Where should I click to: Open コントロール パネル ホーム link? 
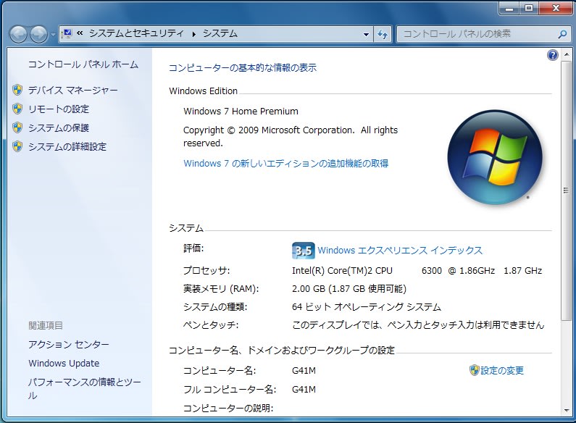83,64
